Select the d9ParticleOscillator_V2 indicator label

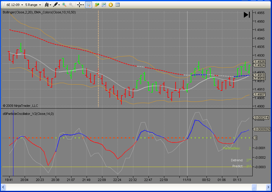coord(28,114)
